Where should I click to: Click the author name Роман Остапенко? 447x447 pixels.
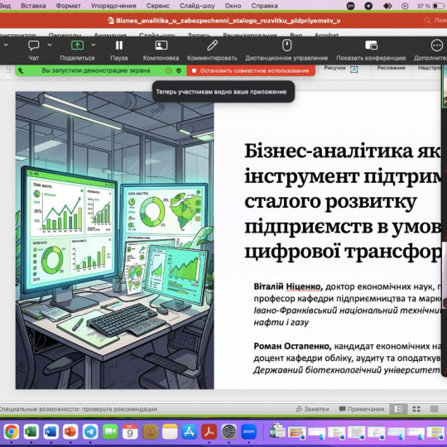coord(292,346)
